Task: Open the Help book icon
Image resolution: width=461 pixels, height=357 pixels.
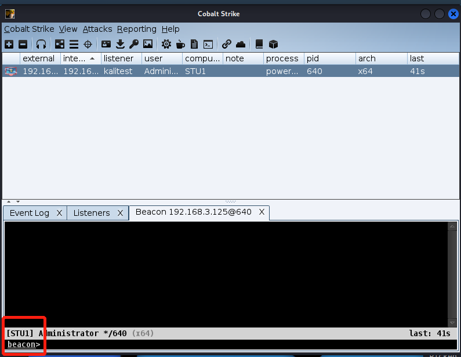Action: 259,45
